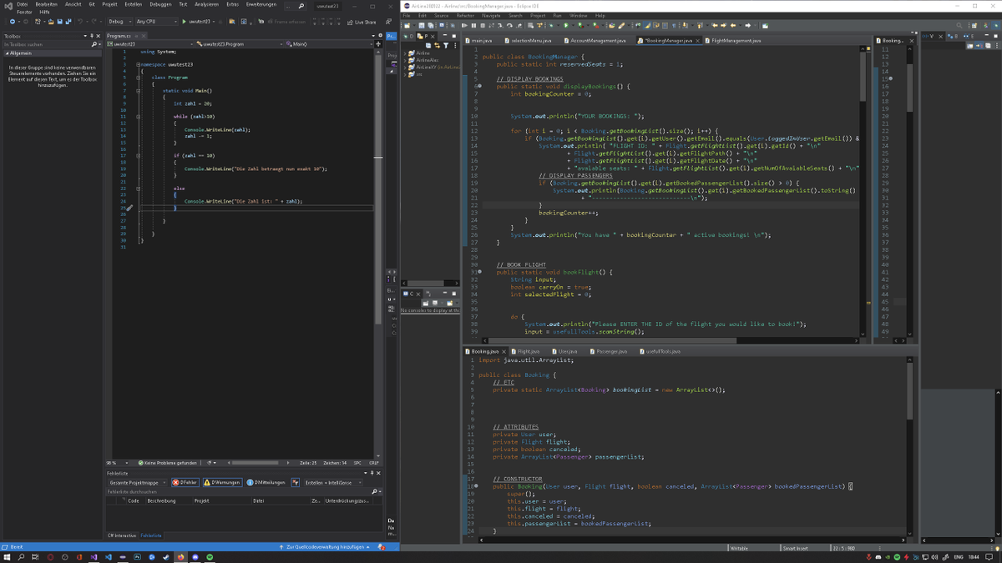Open the Windows Start menu
The image size is (1002, 563).
tap(7, 556)
